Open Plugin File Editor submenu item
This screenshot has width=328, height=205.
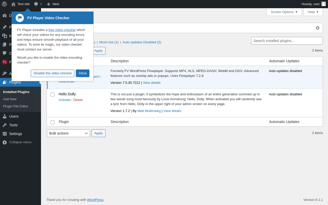[16, 106]
